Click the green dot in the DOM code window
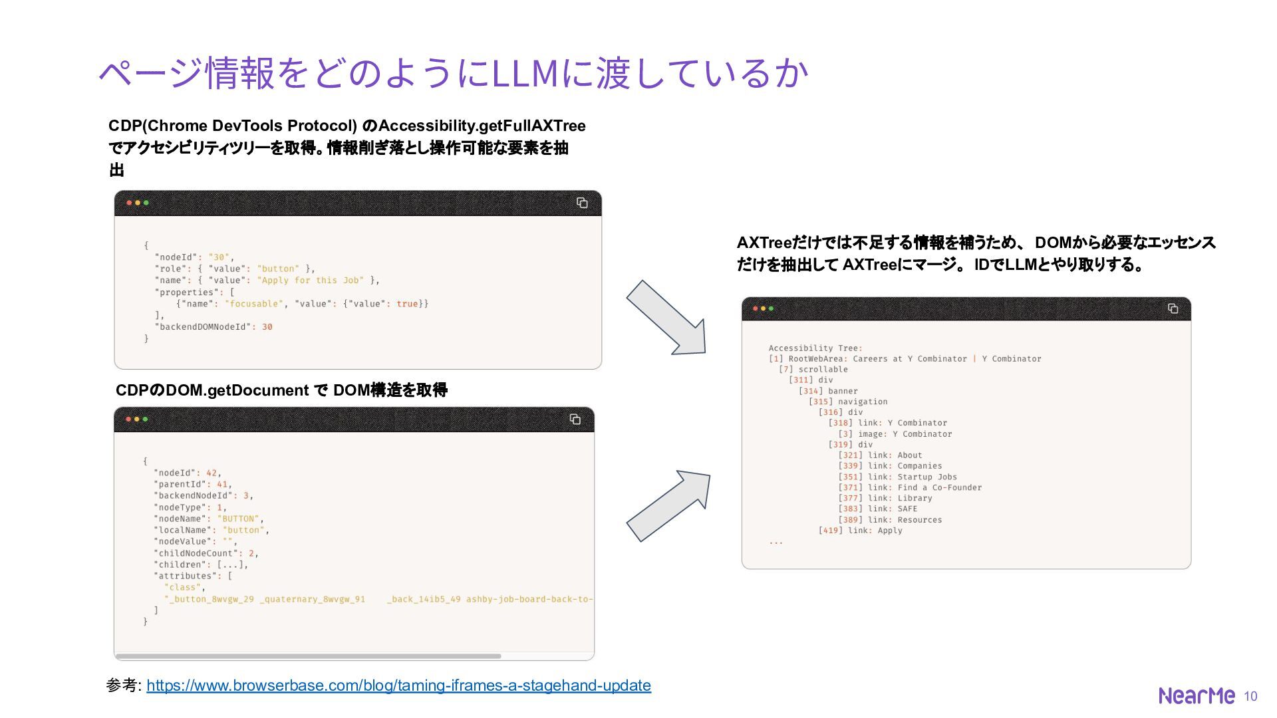 tap(145, 419)
